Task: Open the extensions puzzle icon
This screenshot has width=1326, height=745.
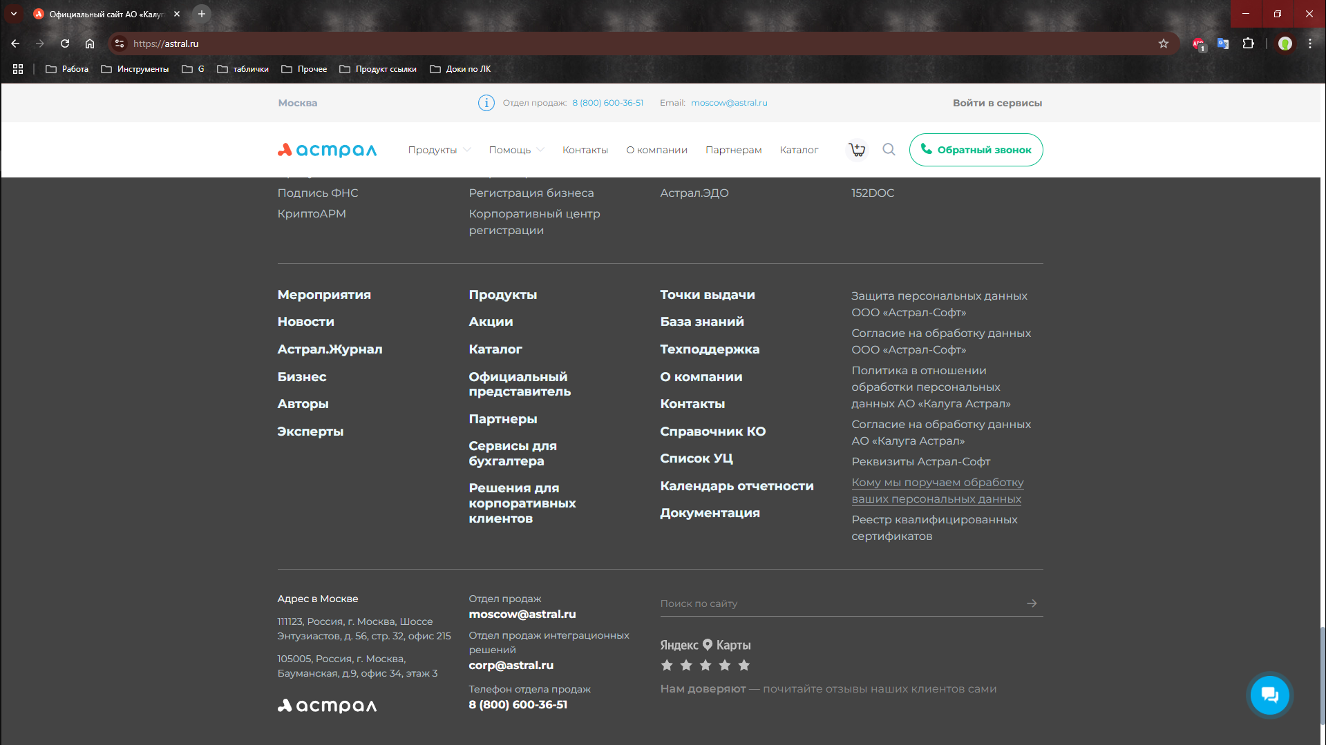Action: [1248, 43]
